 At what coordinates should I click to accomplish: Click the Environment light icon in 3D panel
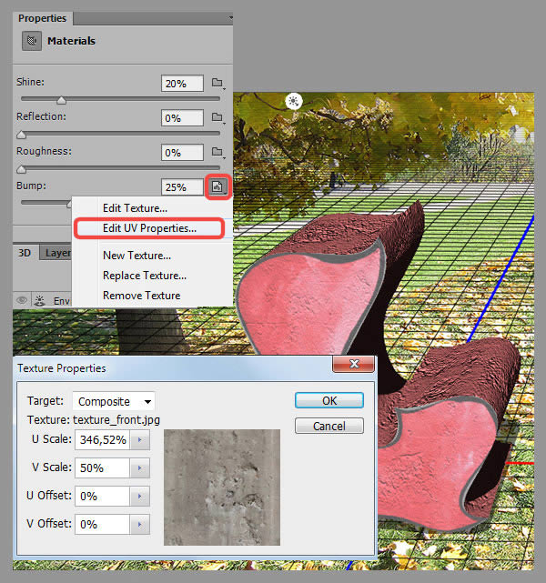click(x=40, y=300)
